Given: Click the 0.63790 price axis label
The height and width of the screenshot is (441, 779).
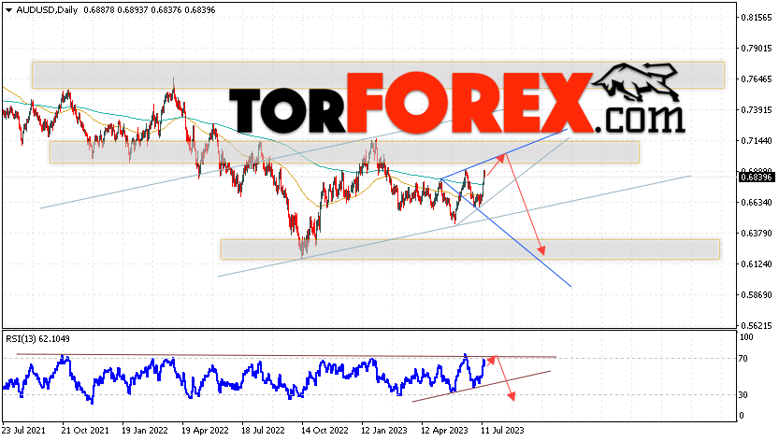Looking at the screenshot, I should 757,233.
